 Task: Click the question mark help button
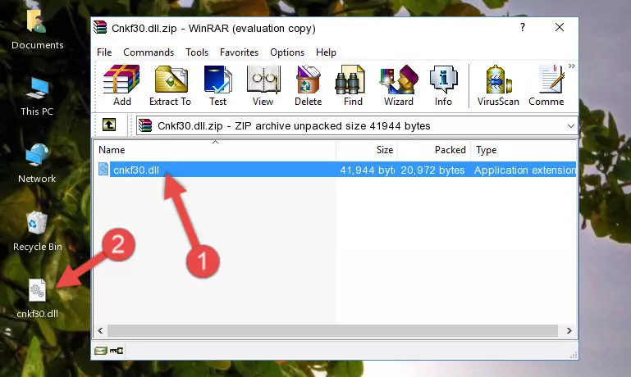pos(523,27)
